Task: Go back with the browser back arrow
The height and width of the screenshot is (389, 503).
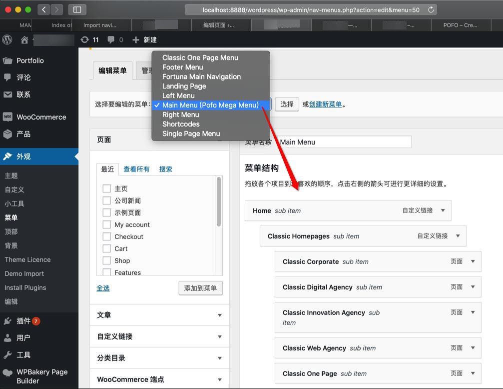Action: [x=44, y=9]
